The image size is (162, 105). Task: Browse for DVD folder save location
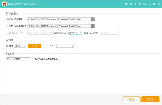coord(93,19)
